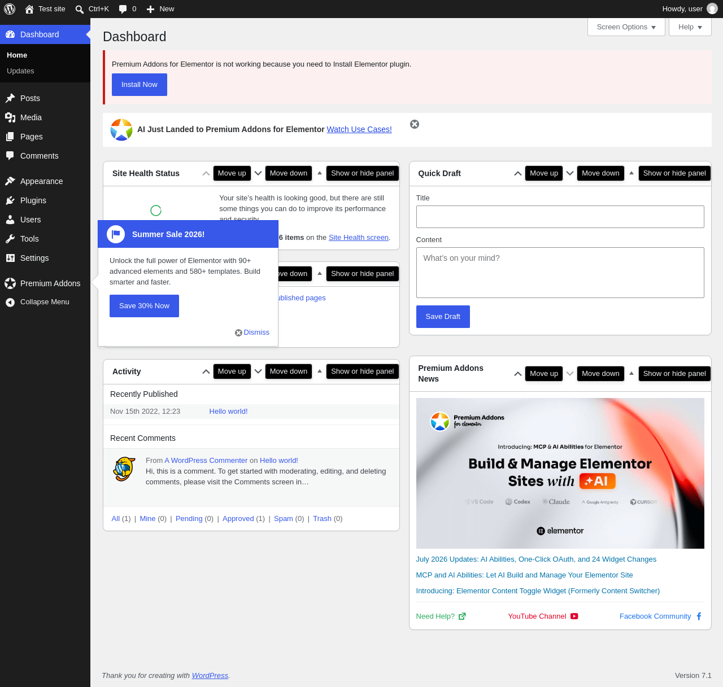This screenshot has width=723, height=687.
Task: Click the YouTube Channel play icon
Action: click(574, 616)
